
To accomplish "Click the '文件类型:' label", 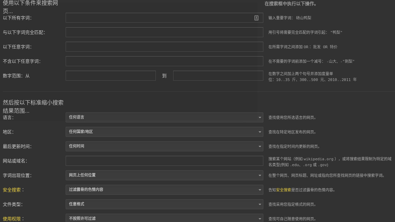I will coord(12,204).
